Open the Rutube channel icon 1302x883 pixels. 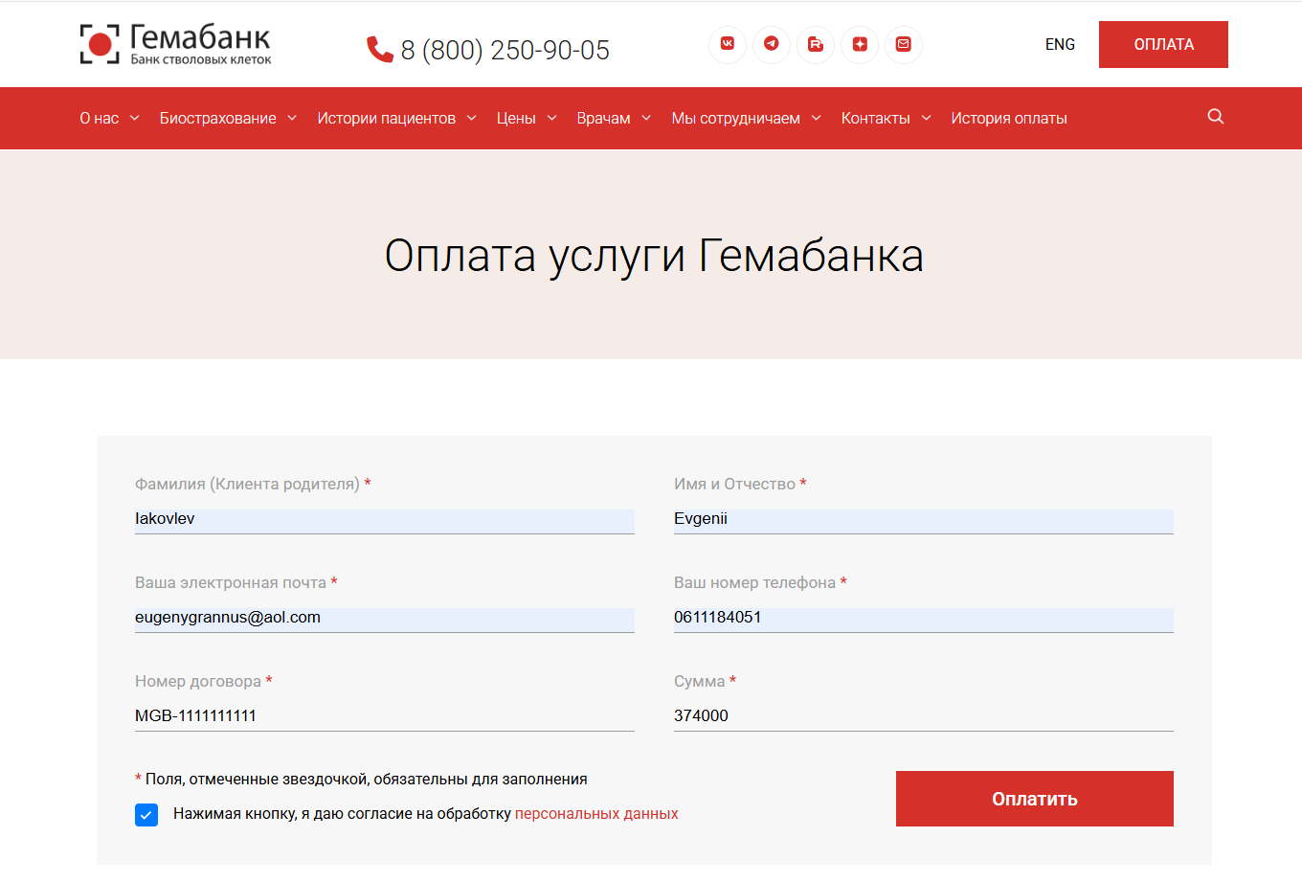(816, 44)
